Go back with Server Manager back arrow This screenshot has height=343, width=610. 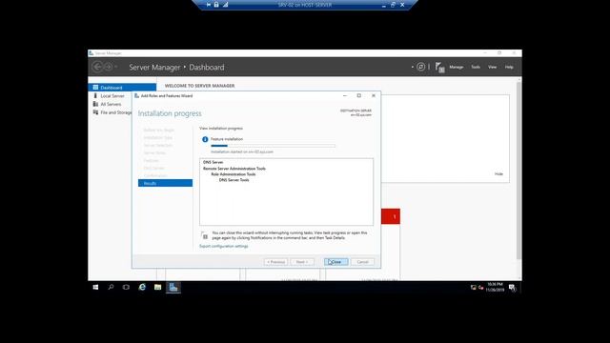[97, 67]
